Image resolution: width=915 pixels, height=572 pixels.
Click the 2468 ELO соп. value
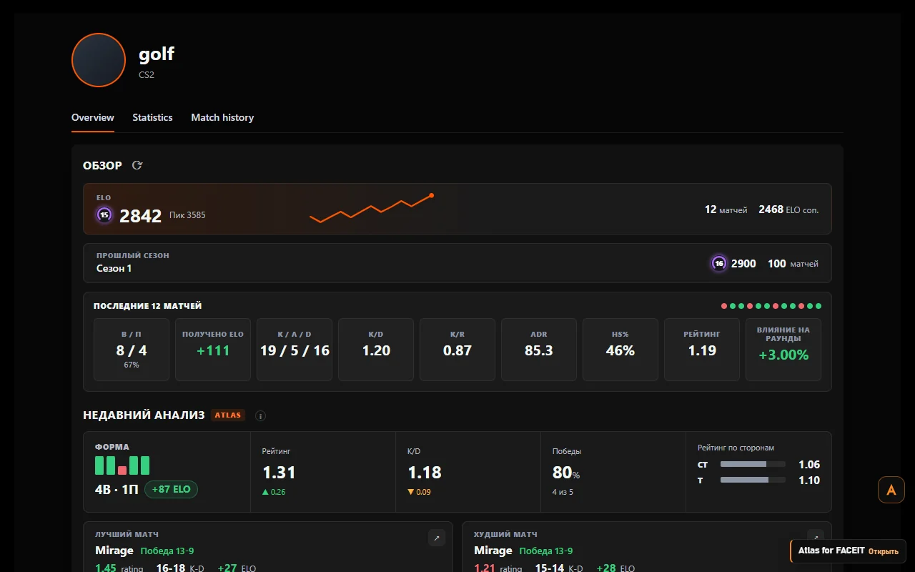(788, 209)
